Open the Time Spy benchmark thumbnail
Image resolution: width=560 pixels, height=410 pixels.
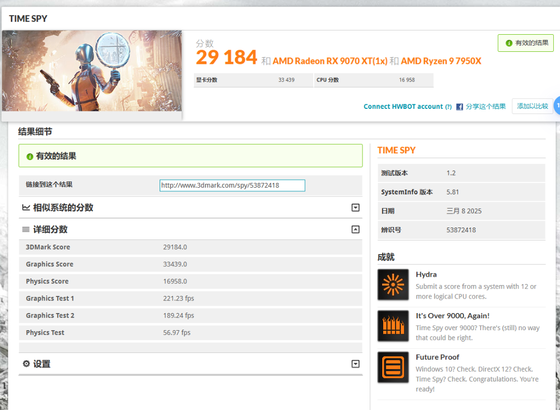[92, 71]
